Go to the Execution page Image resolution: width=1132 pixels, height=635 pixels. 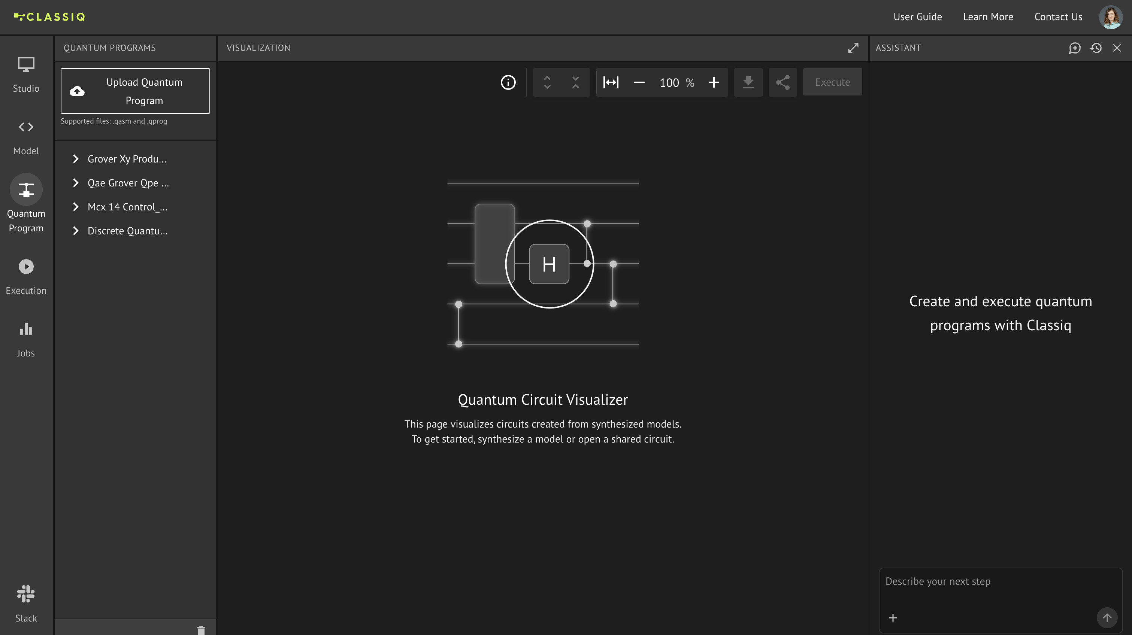(26, 277)
